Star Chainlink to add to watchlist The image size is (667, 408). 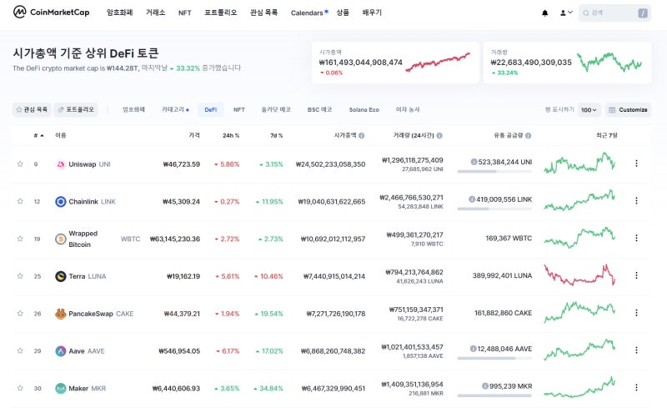20,201
